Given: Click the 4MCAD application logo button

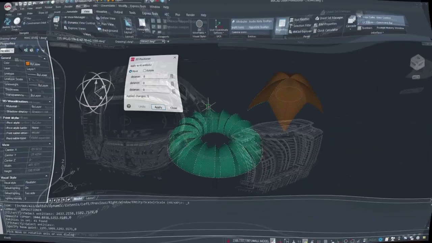Looking at the screenshot, I should coord(7,6).
